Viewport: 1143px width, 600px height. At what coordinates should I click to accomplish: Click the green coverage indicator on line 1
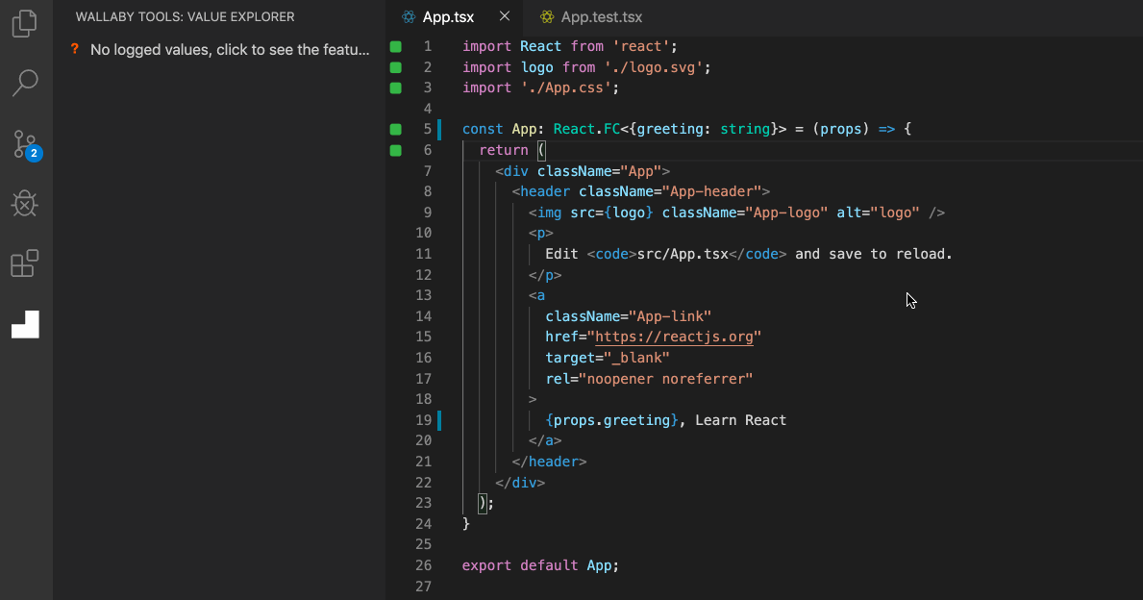click(396, 47)
